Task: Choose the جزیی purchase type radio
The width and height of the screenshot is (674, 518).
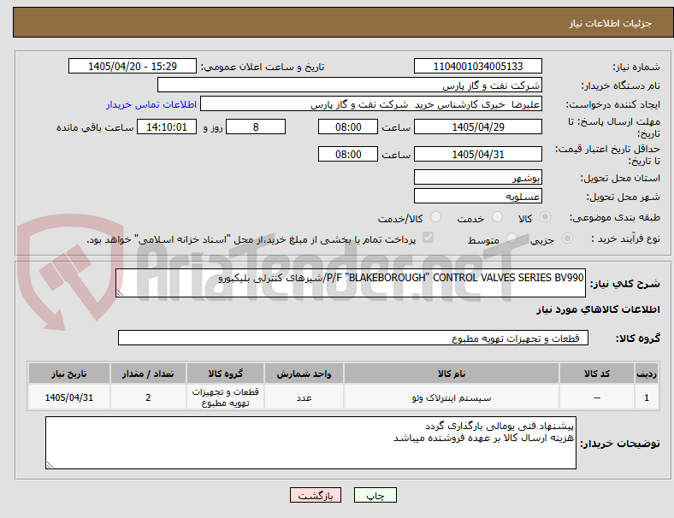Action: tap(567, 238)
